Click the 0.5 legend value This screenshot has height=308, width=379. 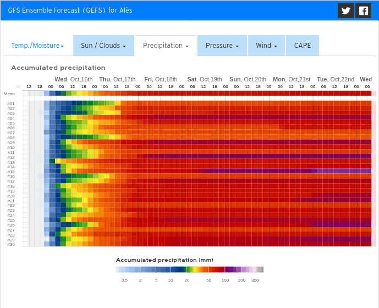(x=124, y=280)
